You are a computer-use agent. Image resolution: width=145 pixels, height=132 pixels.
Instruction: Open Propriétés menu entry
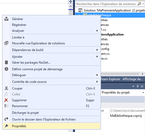point(52,126)
